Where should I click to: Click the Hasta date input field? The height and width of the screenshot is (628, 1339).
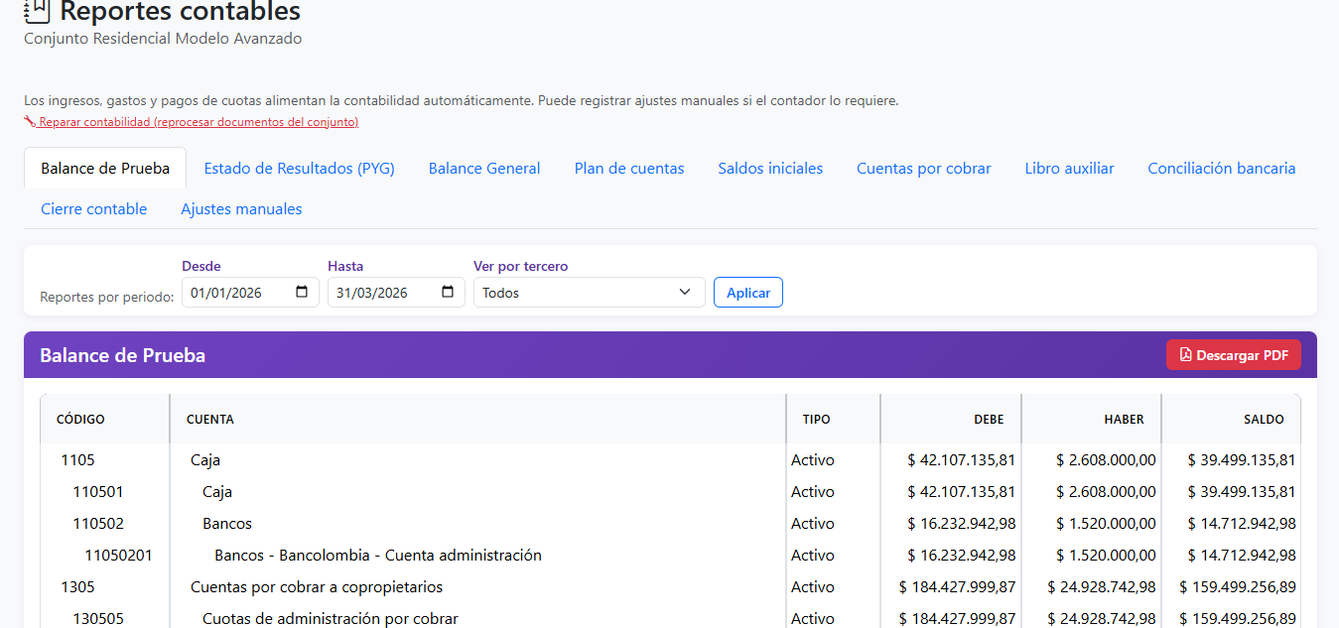(x=396, y=293)
